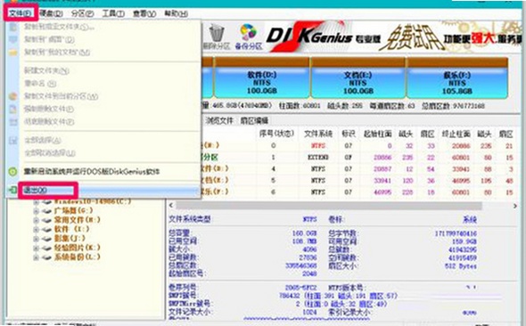Expand the 经验图片(K:) tree node
This screenshot has width=526, height=326.
click(37, 249)
